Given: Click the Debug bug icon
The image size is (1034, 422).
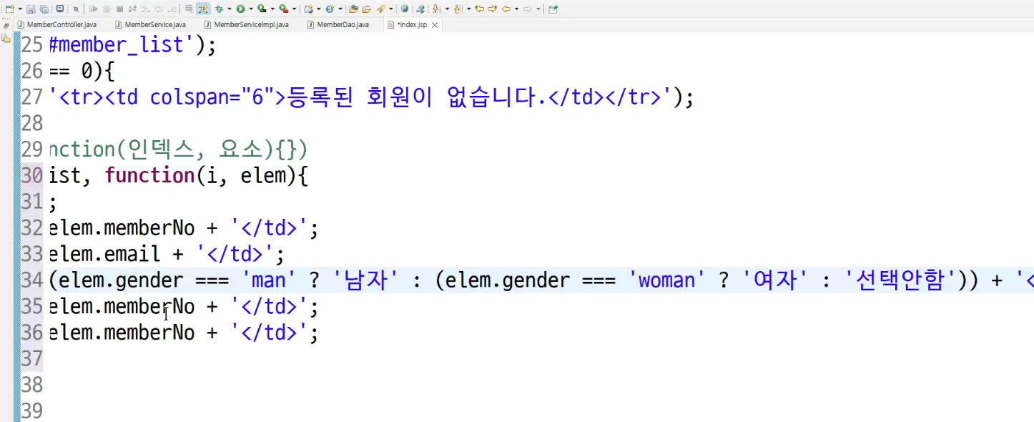Looking at the screenshot, I should click(219, 9).
